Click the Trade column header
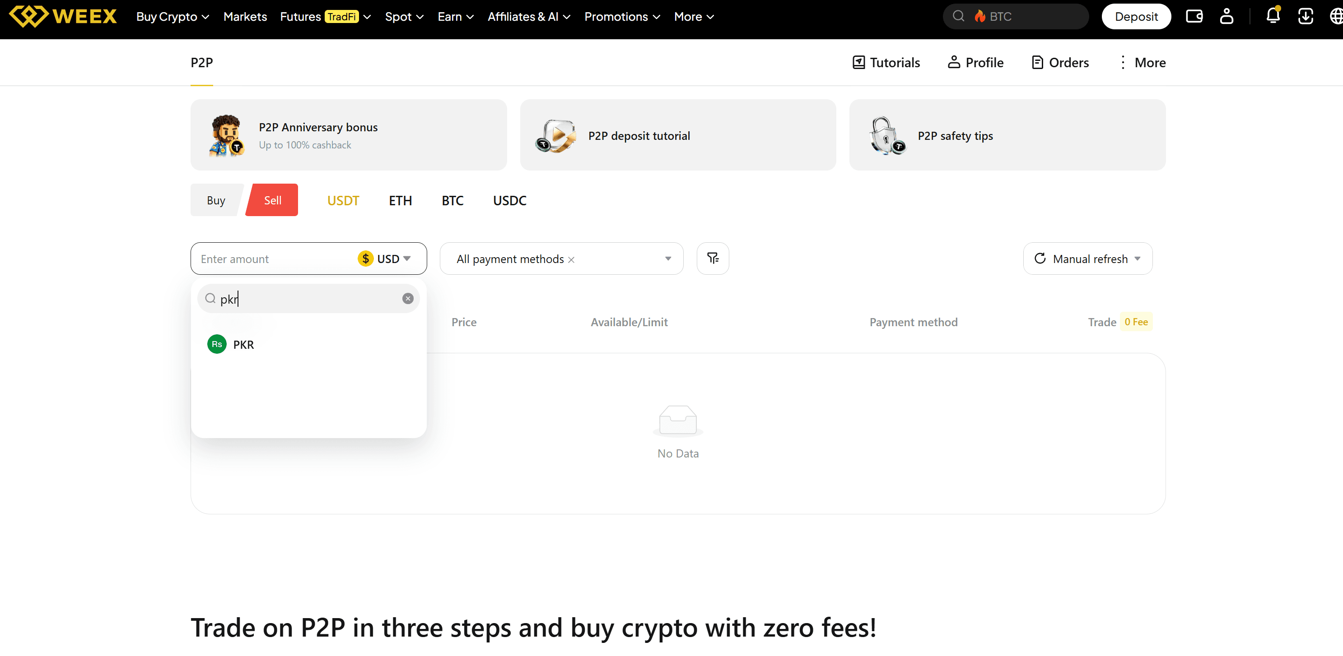 (1101, 322)
